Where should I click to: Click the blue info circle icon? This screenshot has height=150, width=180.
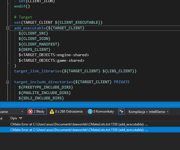click(x=90, y=111)
